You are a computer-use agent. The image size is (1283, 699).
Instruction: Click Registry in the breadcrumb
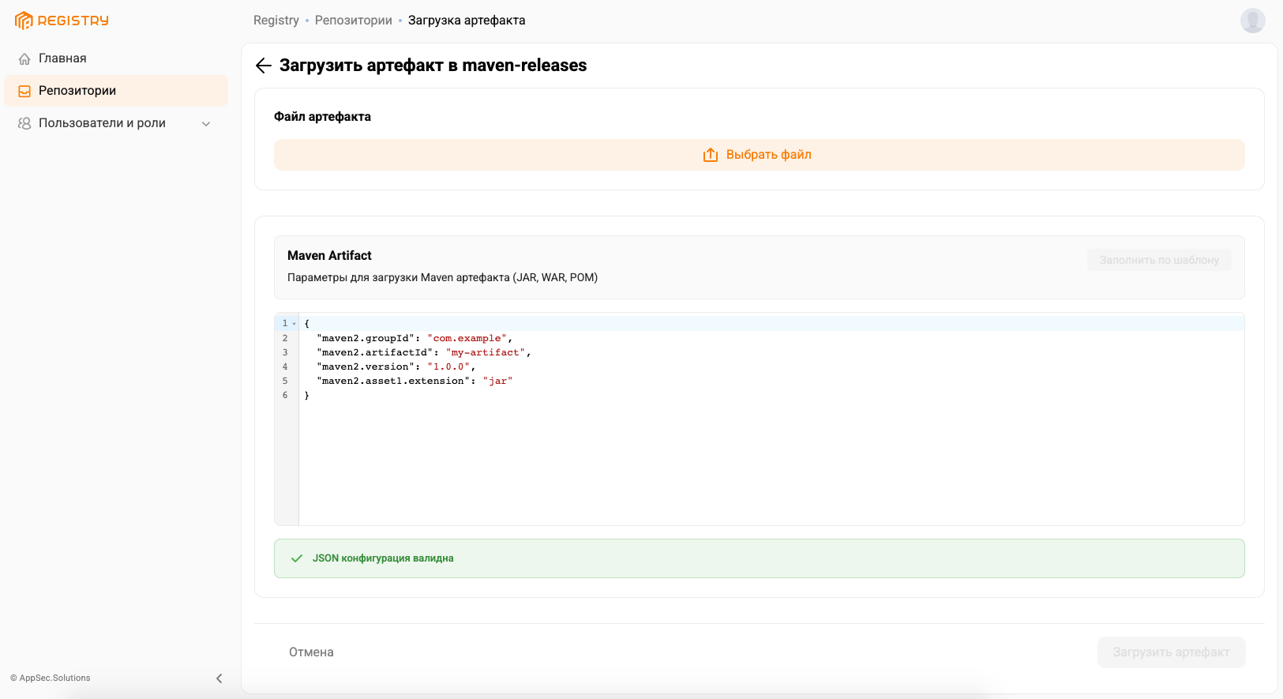point(276,21)
